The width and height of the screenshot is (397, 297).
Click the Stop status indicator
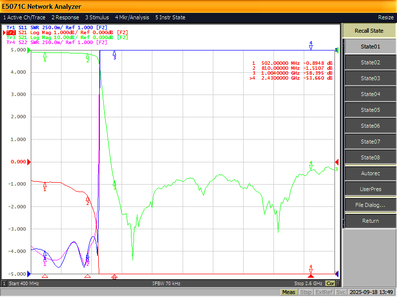point(306,292)
